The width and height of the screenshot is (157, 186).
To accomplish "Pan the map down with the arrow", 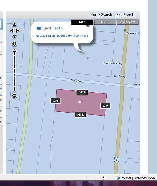I will [14, 37].
